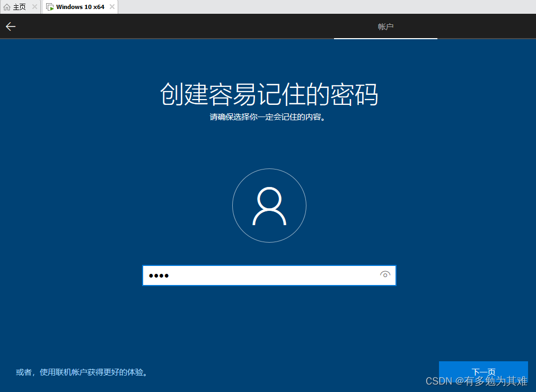Click the text 请确保选择你一定会记住的内容
Image resolution: width=536 pixels, height=392 pixels.
pos(267,117)
